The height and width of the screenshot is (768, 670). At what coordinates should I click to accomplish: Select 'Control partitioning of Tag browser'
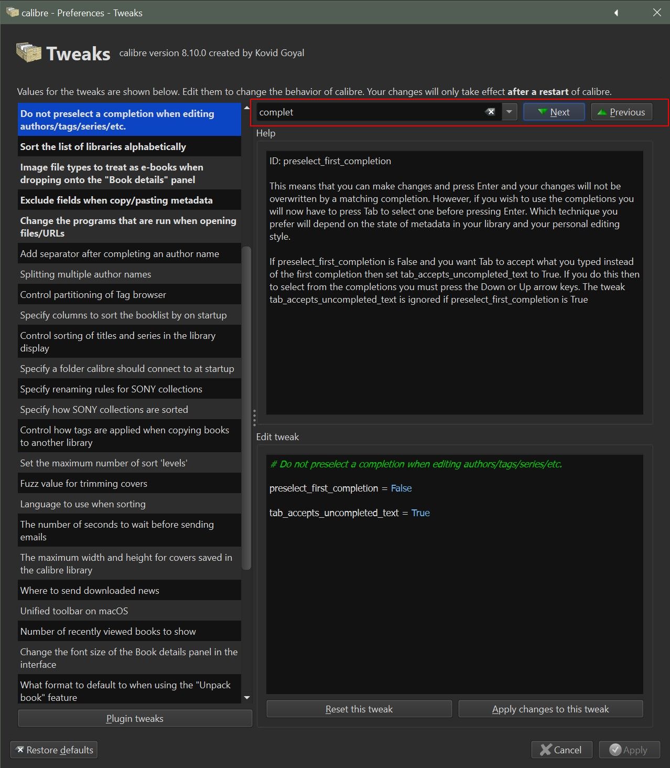[129, 295]
